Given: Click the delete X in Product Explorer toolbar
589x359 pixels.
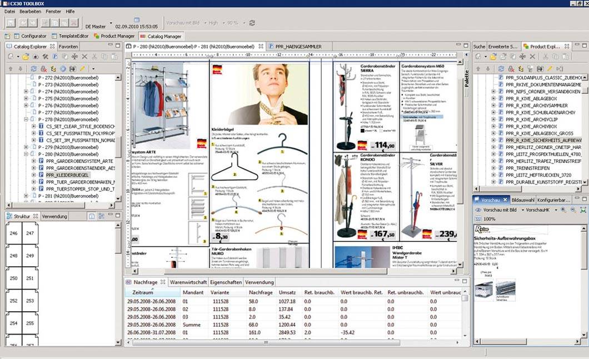Looking at the screenshot, I should coord(532,57).
